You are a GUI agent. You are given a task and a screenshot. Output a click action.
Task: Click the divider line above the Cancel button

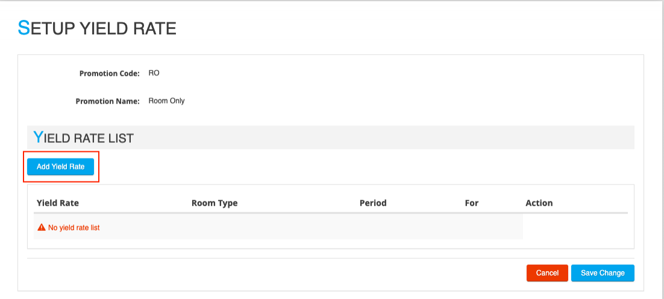pyautogui.click(x=330, y=258)
